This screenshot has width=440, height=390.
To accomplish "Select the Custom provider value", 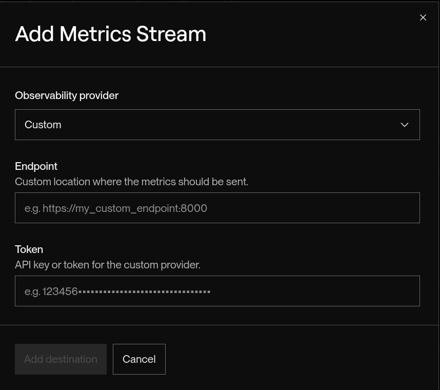I will pos(43,124).
